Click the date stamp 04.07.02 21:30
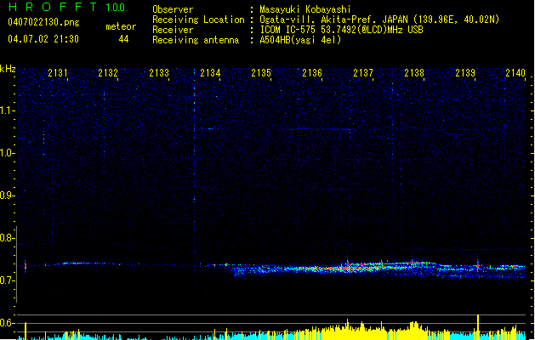The height and width of the screenshot is (340, 535). point(43,39)
